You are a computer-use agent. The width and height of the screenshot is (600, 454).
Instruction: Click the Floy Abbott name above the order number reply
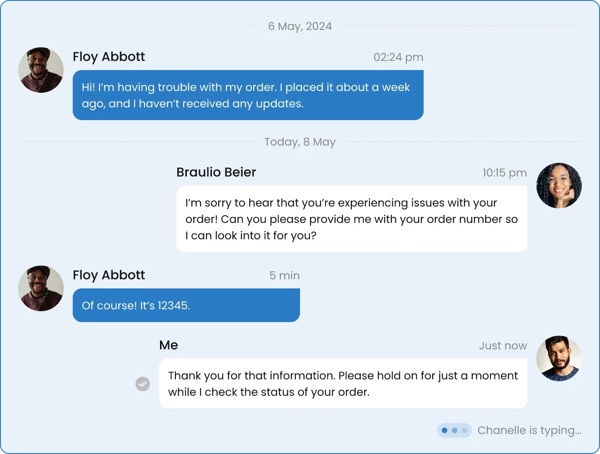[109, 275]
